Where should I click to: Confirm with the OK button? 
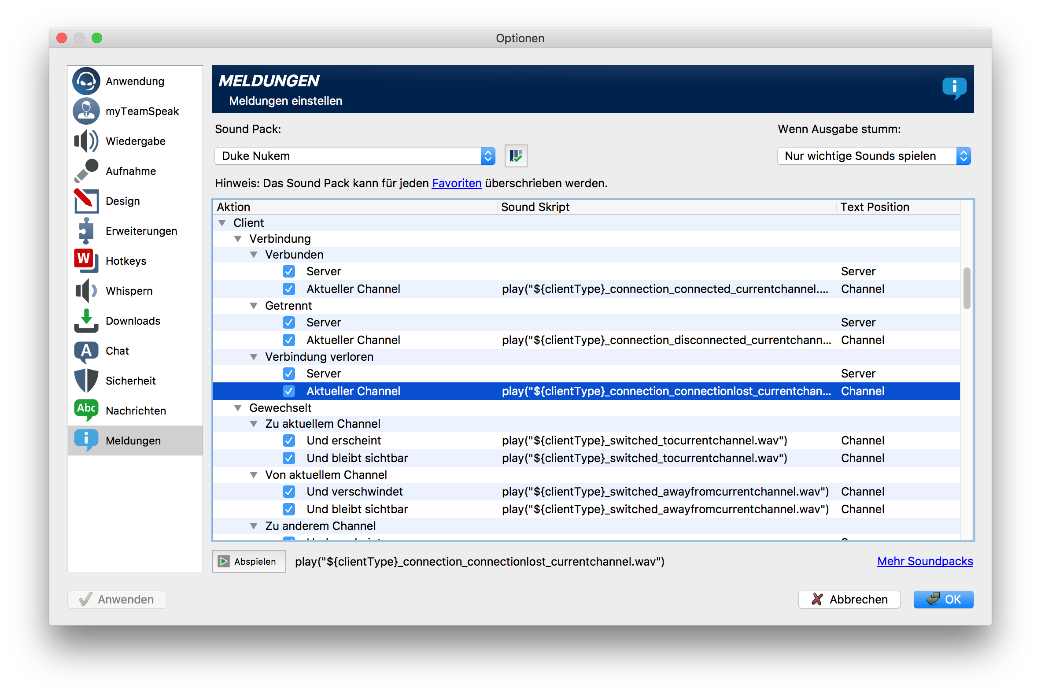click(943, 599)
